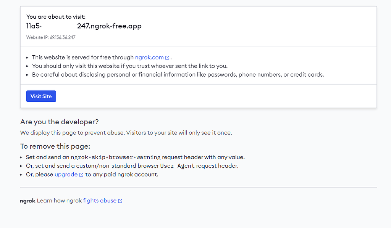Open the fights abuse link
This screenshot has height=228, width=391.
pos(100,201)
